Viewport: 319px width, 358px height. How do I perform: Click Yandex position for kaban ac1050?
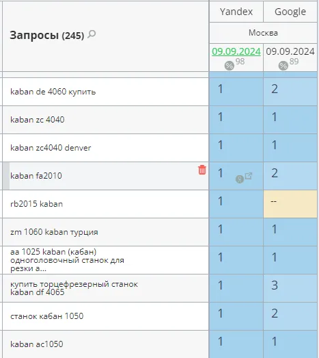pyautogui.click(x=236, y=344)
